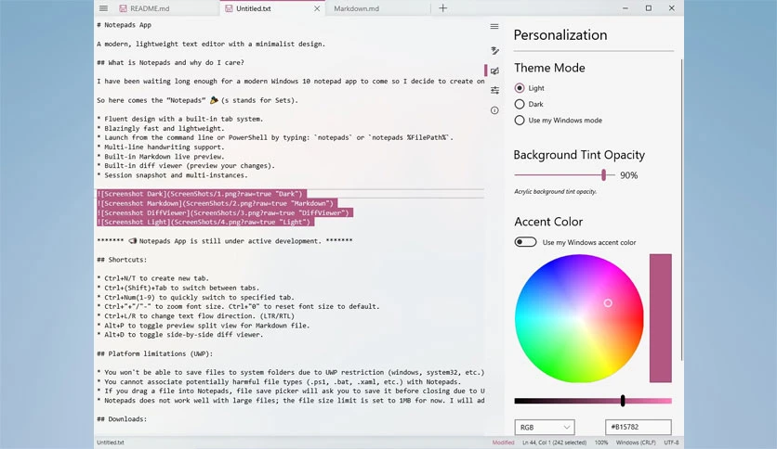Click UTF-8 encoding indicator

tap(671, 443)
